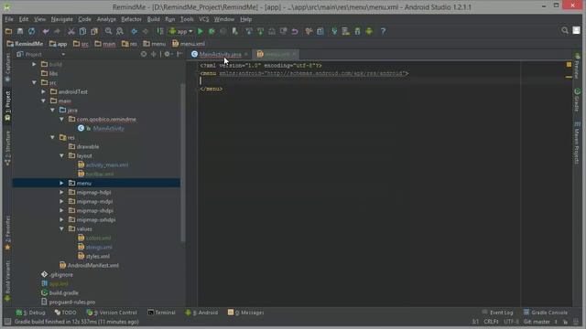
Task: Expand the mipmap-hdpi folder
Action: click(61, 192)
